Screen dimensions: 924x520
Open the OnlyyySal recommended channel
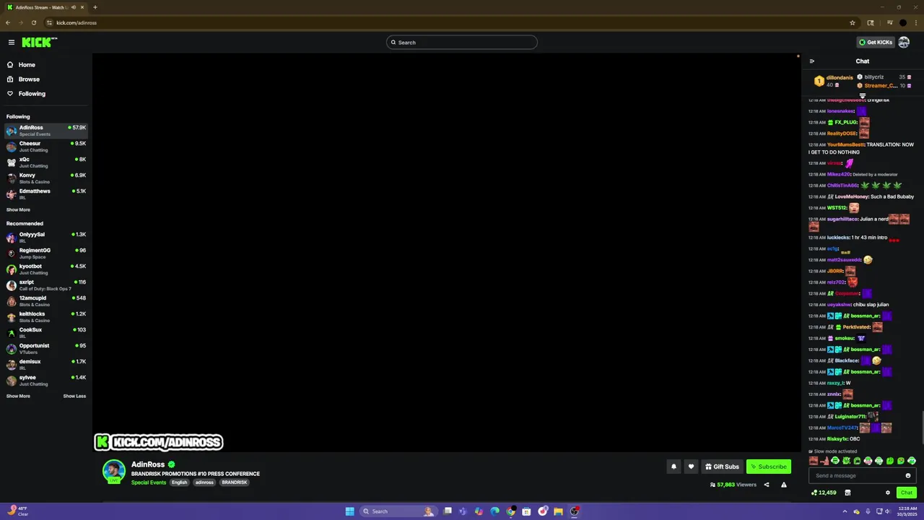coord(46,238)
